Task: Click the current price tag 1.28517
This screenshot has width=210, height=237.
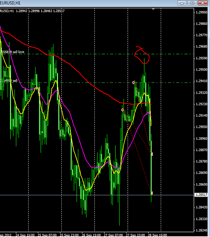Action: [202, 195]
